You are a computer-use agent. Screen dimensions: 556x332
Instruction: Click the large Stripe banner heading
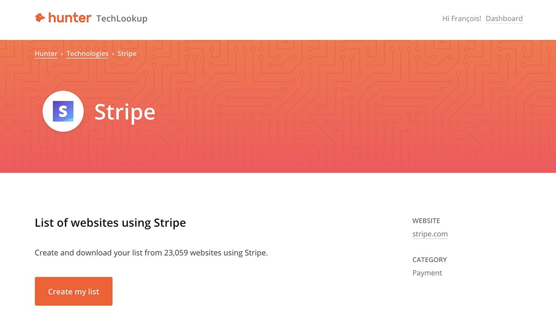click(x=125, y=112)
